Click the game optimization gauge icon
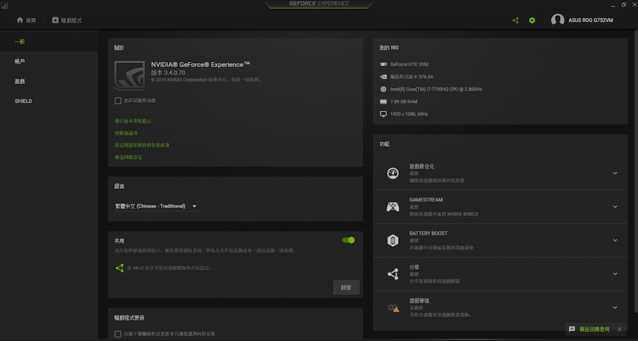638x341 pixels. [393, 173]
